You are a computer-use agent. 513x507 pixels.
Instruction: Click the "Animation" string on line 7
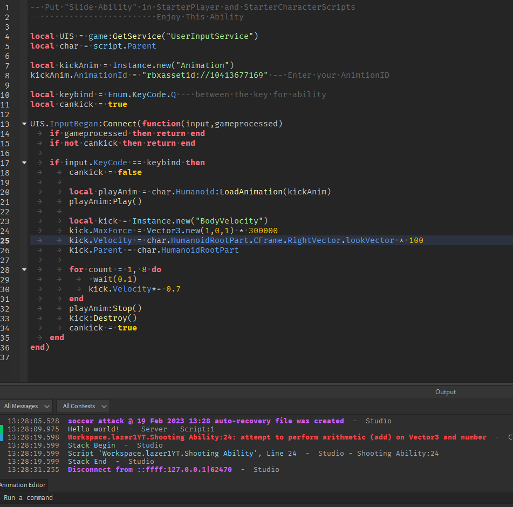[x=202, y=65]
